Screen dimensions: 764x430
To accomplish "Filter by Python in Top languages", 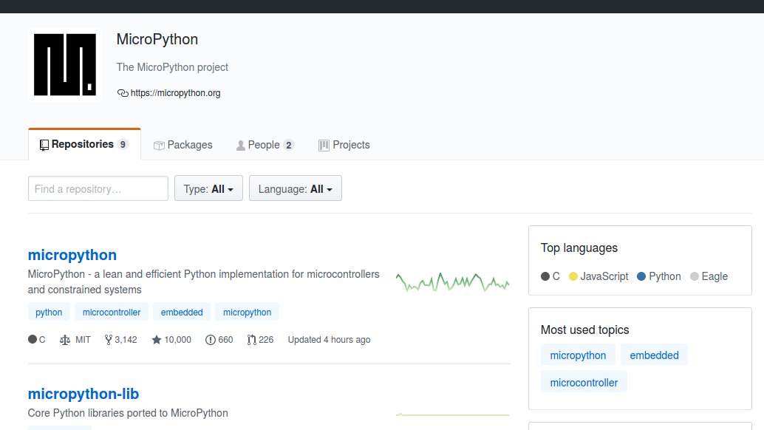I will pyautogui.click(x=659, y=276).
